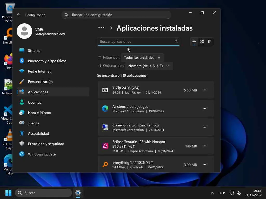Click the search magnifier in settings search box
The image size is (266, 199).
point(66,15)
